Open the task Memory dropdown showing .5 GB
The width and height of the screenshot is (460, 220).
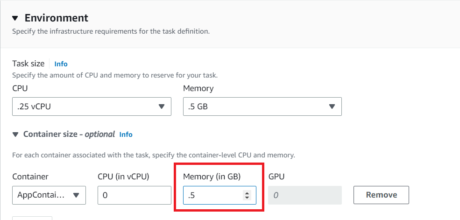click(262, 106)
